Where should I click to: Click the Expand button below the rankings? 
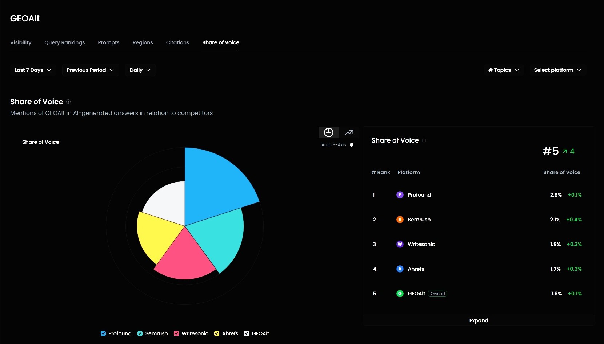point(478,320)
